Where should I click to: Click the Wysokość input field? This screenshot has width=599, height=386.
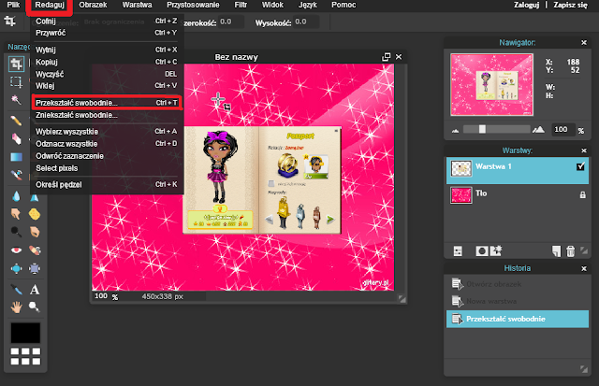pyautogui.click(x=306, y=21)
